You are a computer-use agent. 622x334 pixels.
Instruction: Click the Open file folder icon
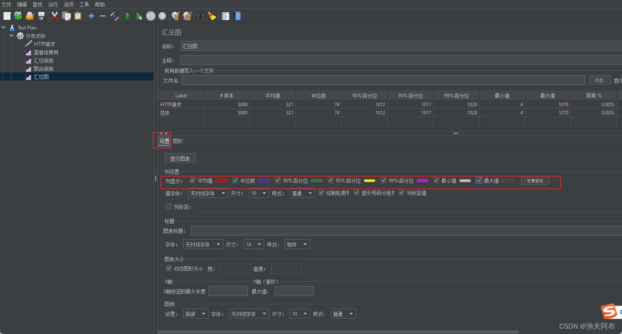coord(30,16)
